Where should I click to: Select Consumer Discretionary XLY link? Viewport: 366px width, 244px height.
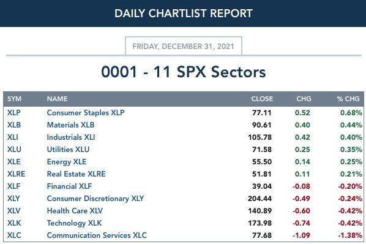(95, 199)
